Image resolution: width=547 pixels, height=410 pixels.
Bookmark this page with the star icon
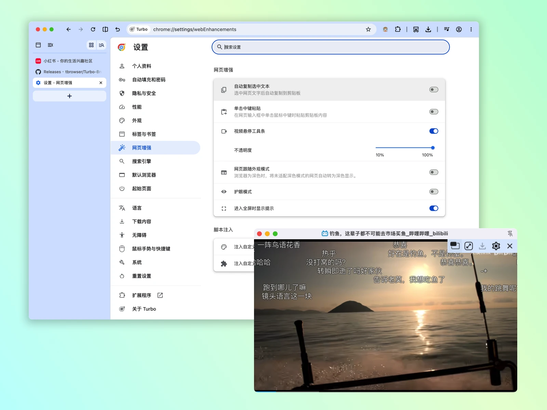click(x=368, y=29)
